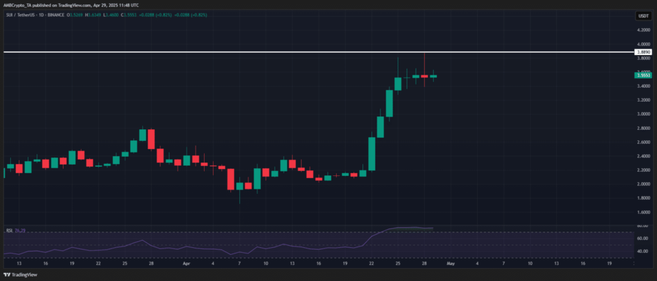Click the low value 3.4600

[x=112, y=15]
